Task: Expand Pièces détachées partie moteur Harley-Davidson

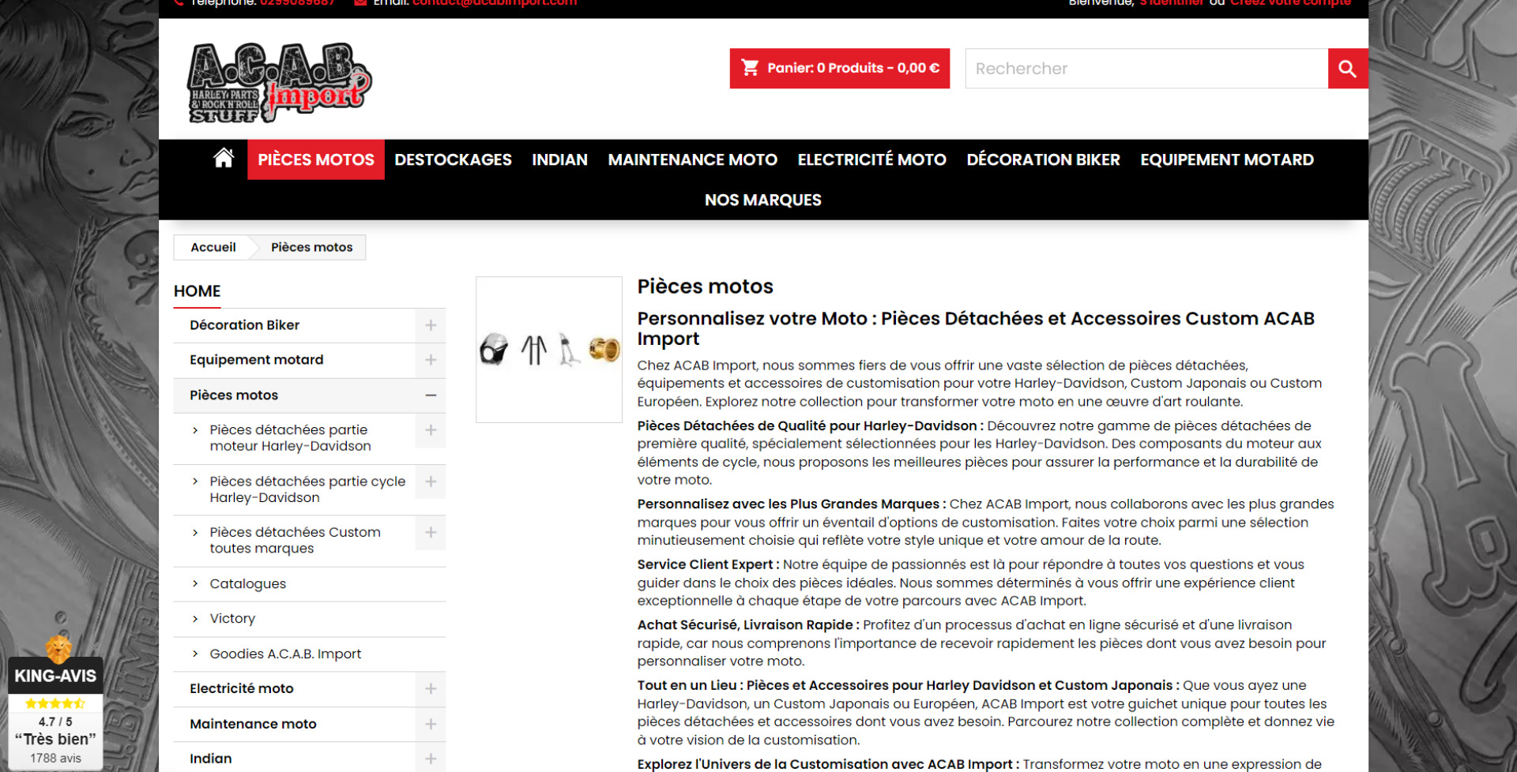Action: (431, 430)
